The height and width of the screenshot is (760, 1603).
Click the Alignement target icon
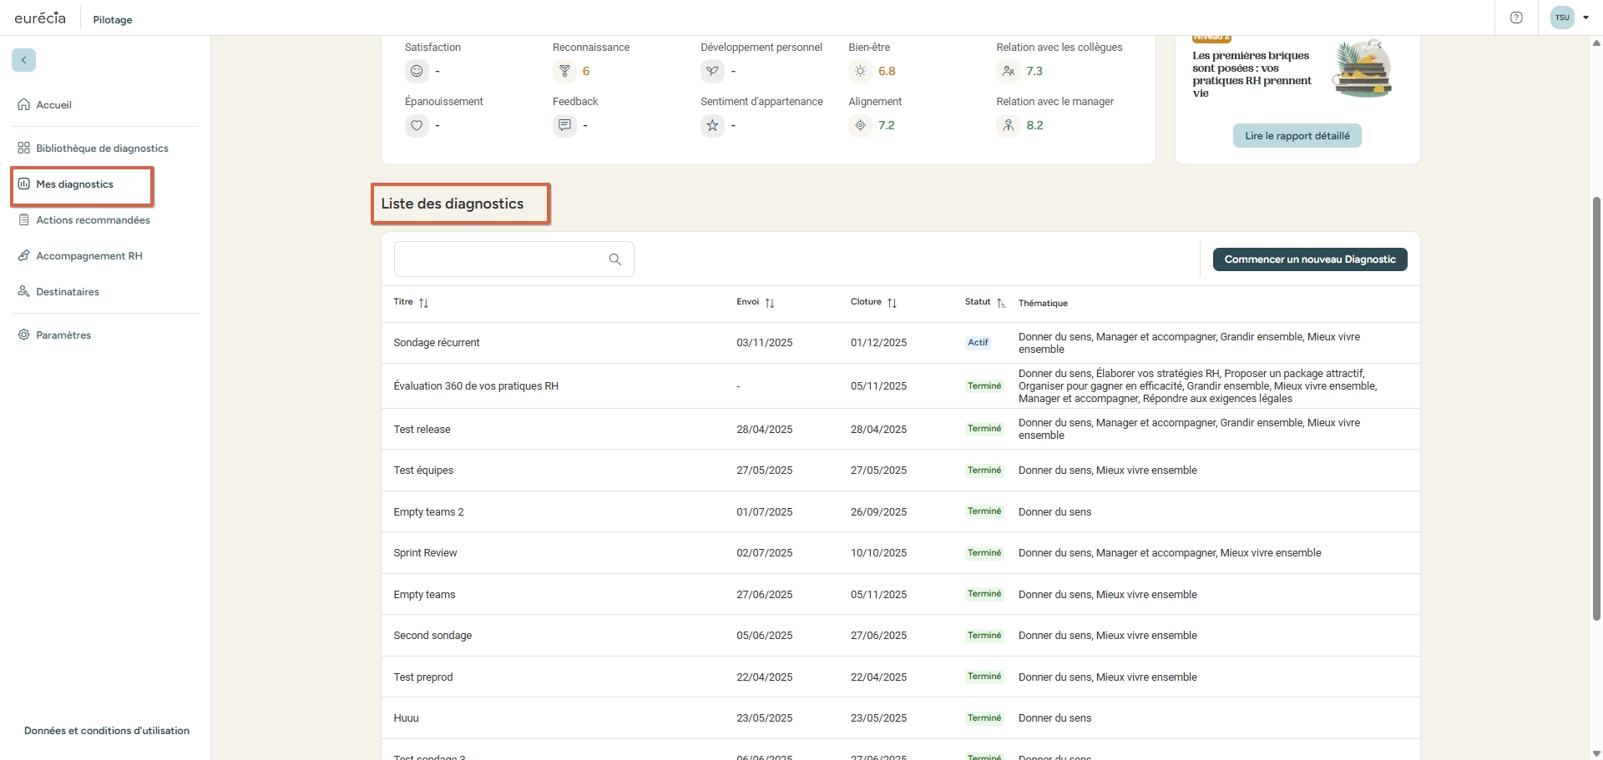click(860, 125)
